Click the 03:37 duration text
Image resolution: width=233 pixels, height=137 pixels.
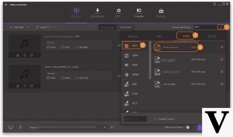[67, 47]
